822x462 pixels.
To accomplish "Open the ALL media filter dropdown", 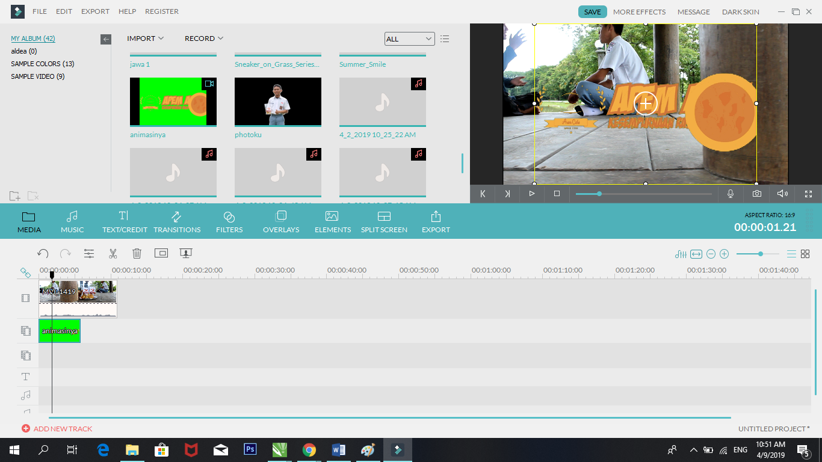I will pyautogui.click(x=410, y=38).
